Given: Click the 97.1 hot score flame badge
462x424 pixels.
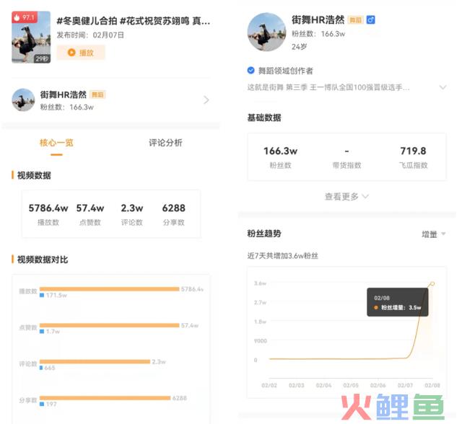Looking at the screenshot, I should [25, 17].
